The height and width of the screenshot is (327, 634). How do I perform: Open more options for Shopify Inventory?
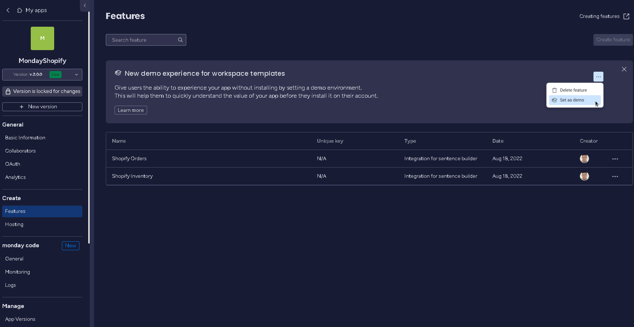pos(615,176)
